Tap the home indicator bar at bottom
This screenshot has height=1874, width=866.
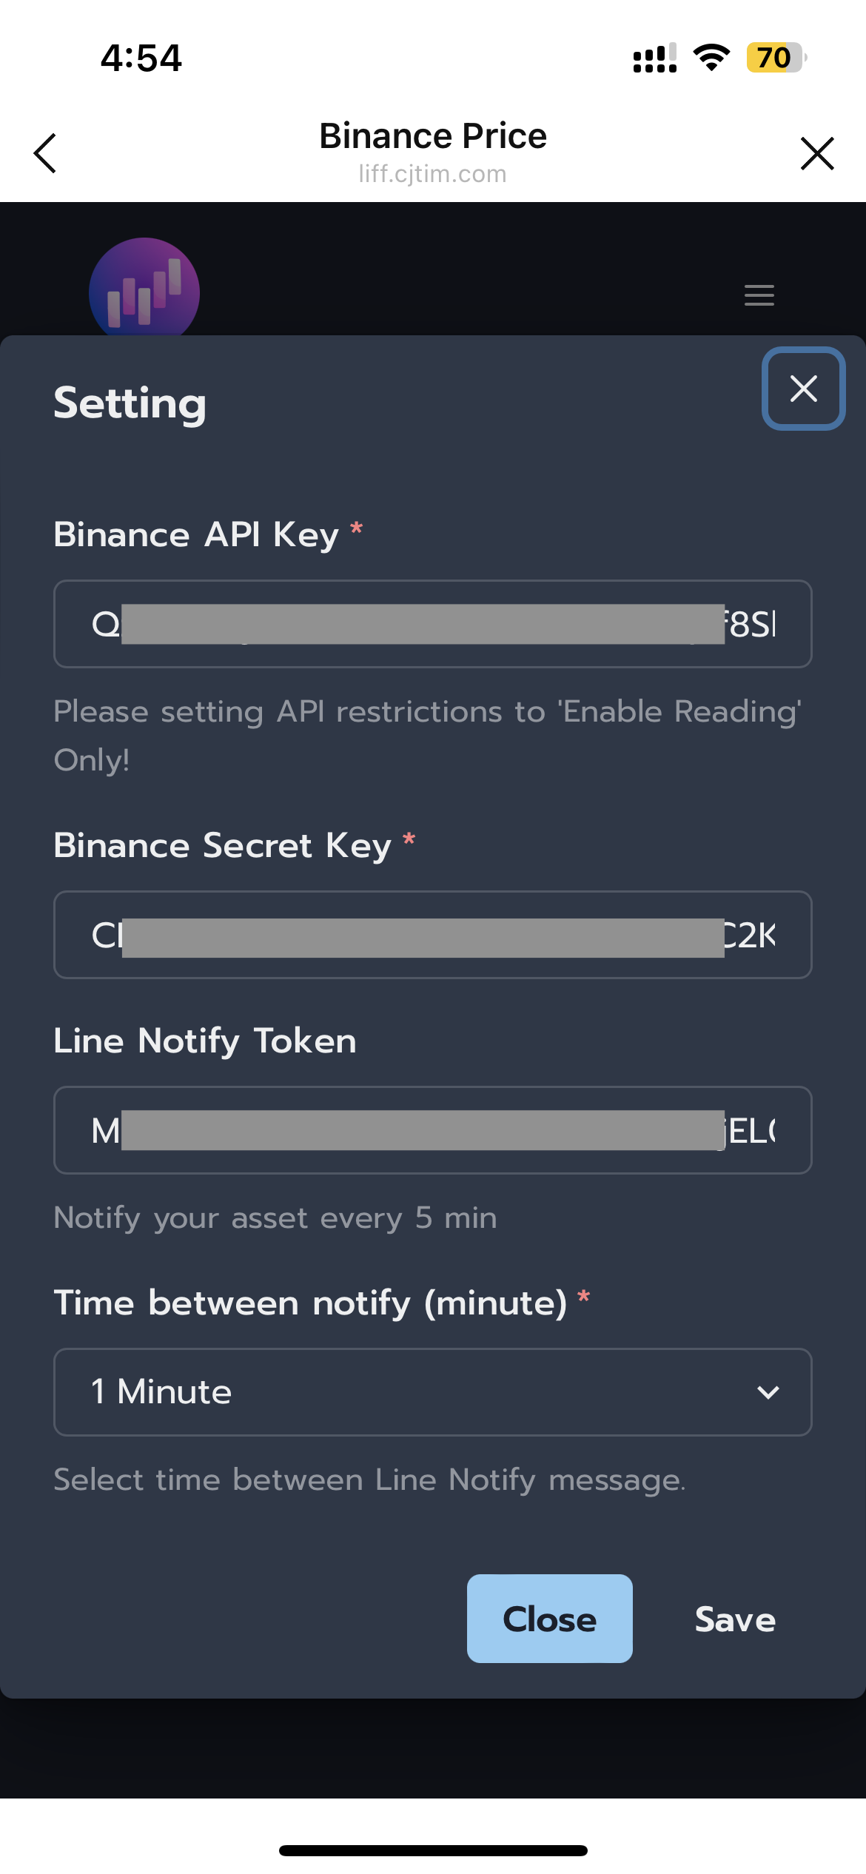pyautogui.click(x=433, y=1850)
